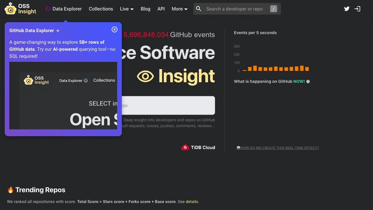This screenshot has width=373, height=210.
Task: Select Collections in the navigation bar
Action: (101, 9)
